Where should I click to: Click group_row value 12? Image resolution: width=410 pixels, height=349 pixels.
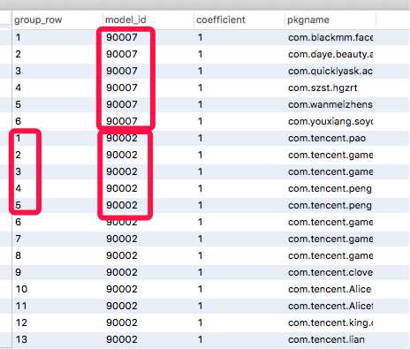click(x=21, y=322)
